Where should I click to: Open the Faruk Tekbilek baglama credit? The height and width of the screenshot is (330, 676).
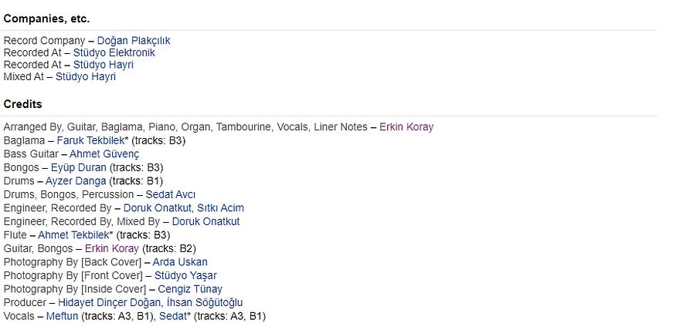coord(91,140)
